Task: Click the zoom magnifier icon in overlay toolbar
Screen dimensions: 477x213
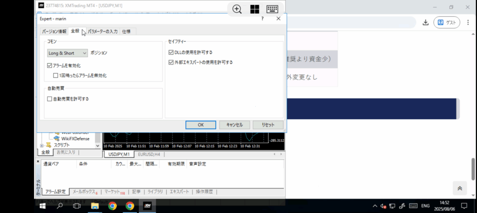Action: click(x=237, y=9)
